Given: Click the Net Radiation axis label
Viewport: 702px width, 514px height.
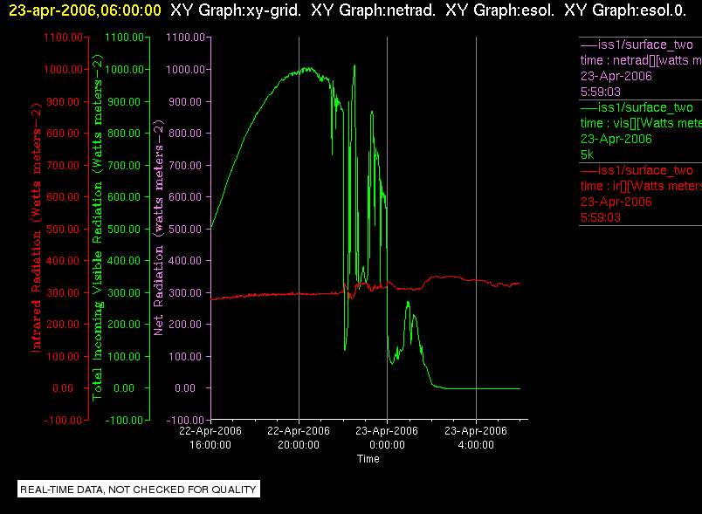Looking at the screenshot, I should pyautogui.click(x=159, y=228).
